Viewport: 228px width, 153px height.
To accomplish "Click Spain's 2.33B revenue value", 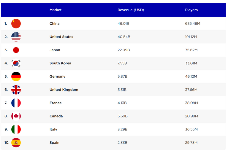I will click(122, 143).
